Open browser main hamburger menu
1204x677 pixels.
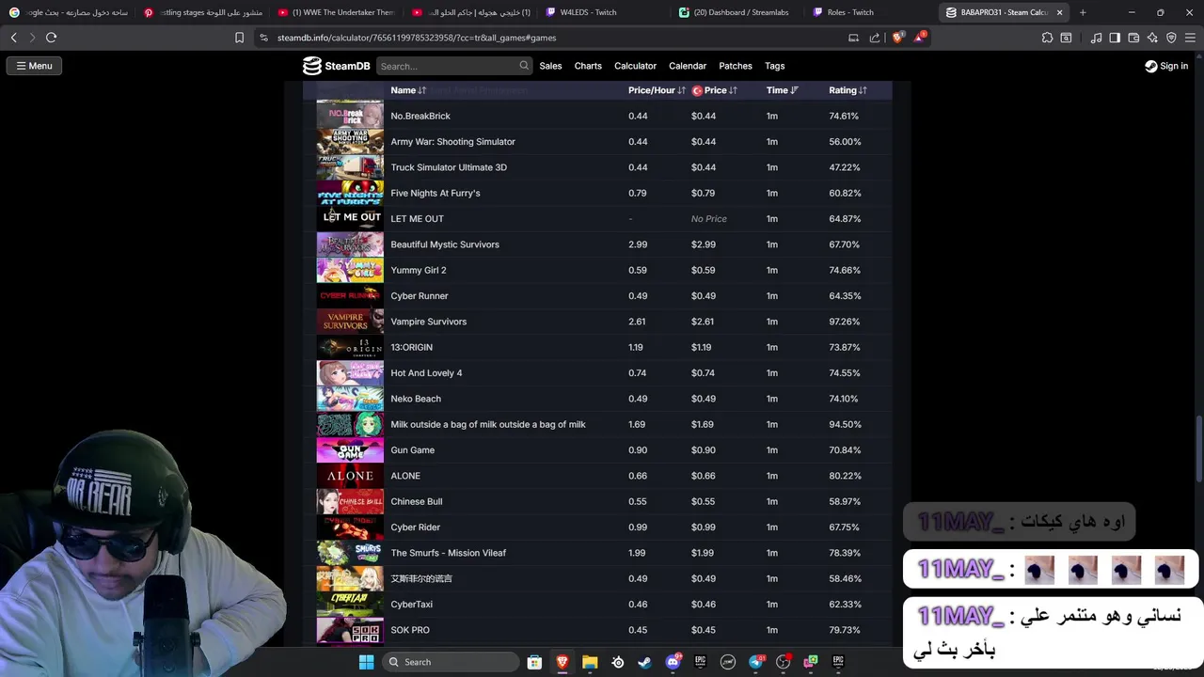[1190, 38]
